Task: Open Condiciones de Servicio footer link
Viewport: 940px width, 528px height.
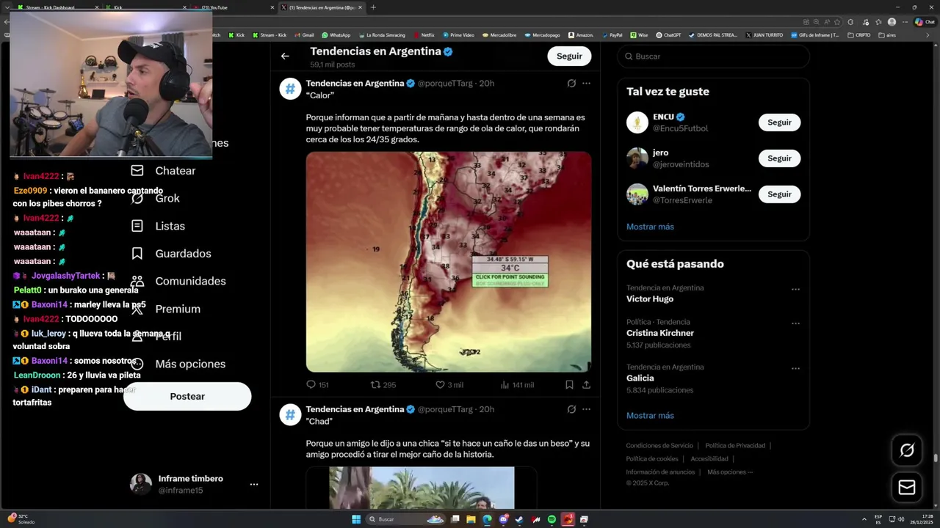Action: coord(659,446)
